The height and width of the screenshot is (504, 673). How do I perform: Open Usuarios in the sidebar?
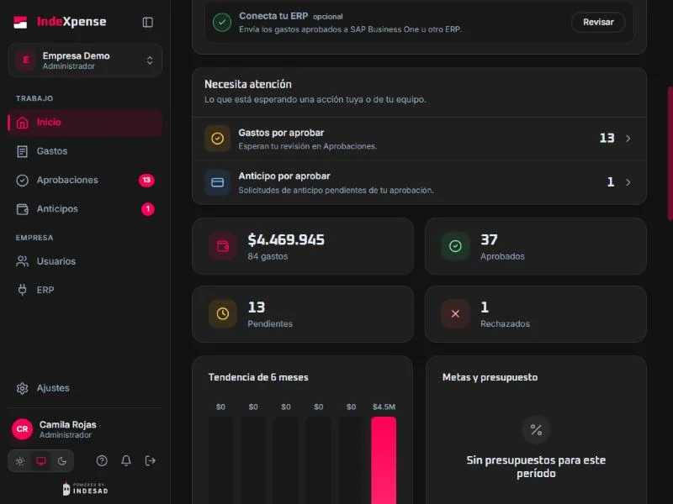click(x=85, y=261)
